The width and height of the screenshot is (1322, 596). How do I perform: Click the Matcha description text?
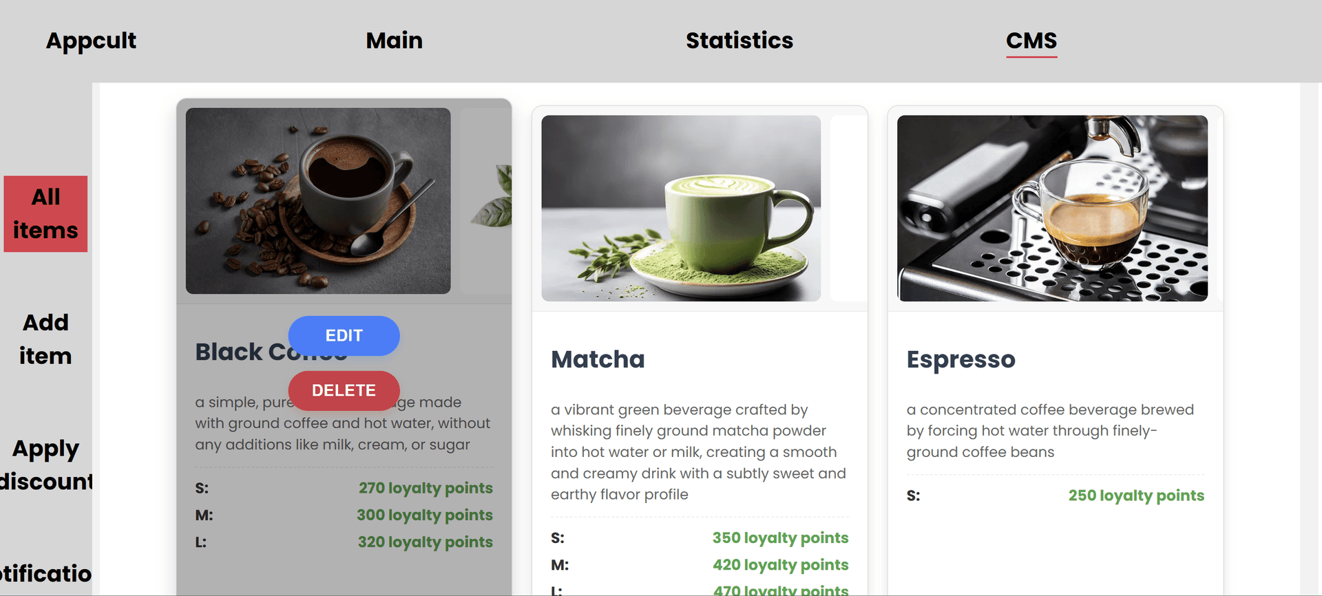click(698, 451)
